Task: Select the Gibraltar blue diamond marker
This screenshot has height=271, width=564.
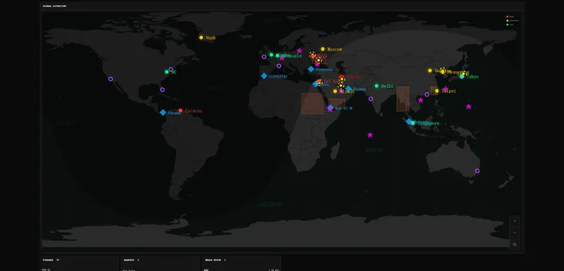Action: [264, 76]
